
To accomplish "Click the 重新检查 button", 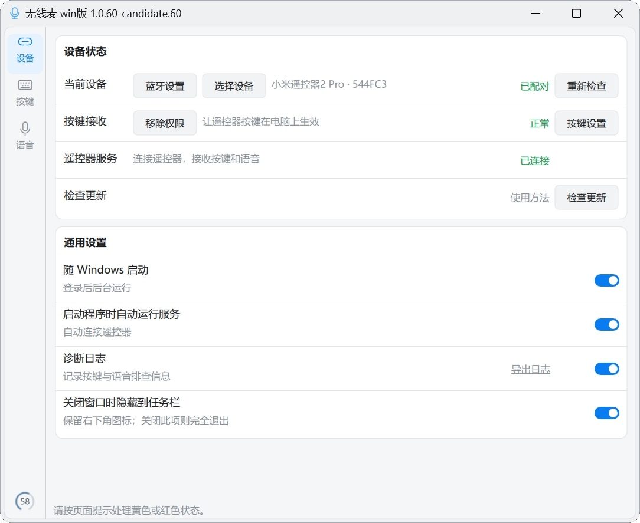I will pyautogui.click(x=586, y=86).
